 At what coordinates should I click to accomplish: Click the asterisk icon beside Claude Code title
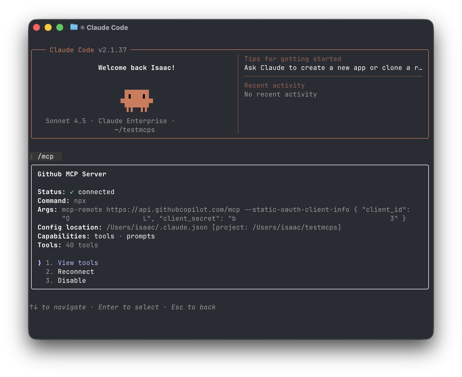(x=82, y=28)
